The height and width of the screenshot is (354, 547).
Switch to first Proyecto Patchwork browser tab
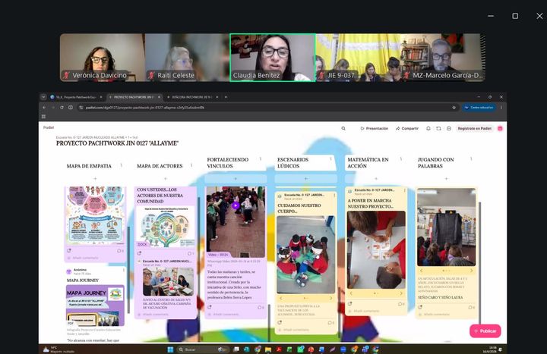[x=76, y=97]
